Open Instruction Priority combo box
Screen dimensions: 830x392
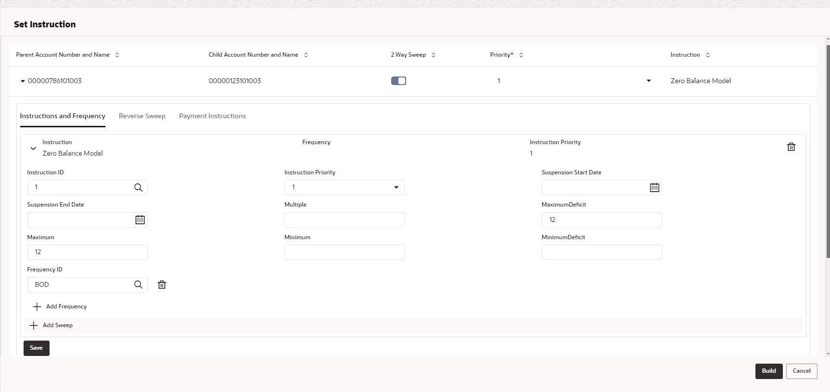[345, 187]
